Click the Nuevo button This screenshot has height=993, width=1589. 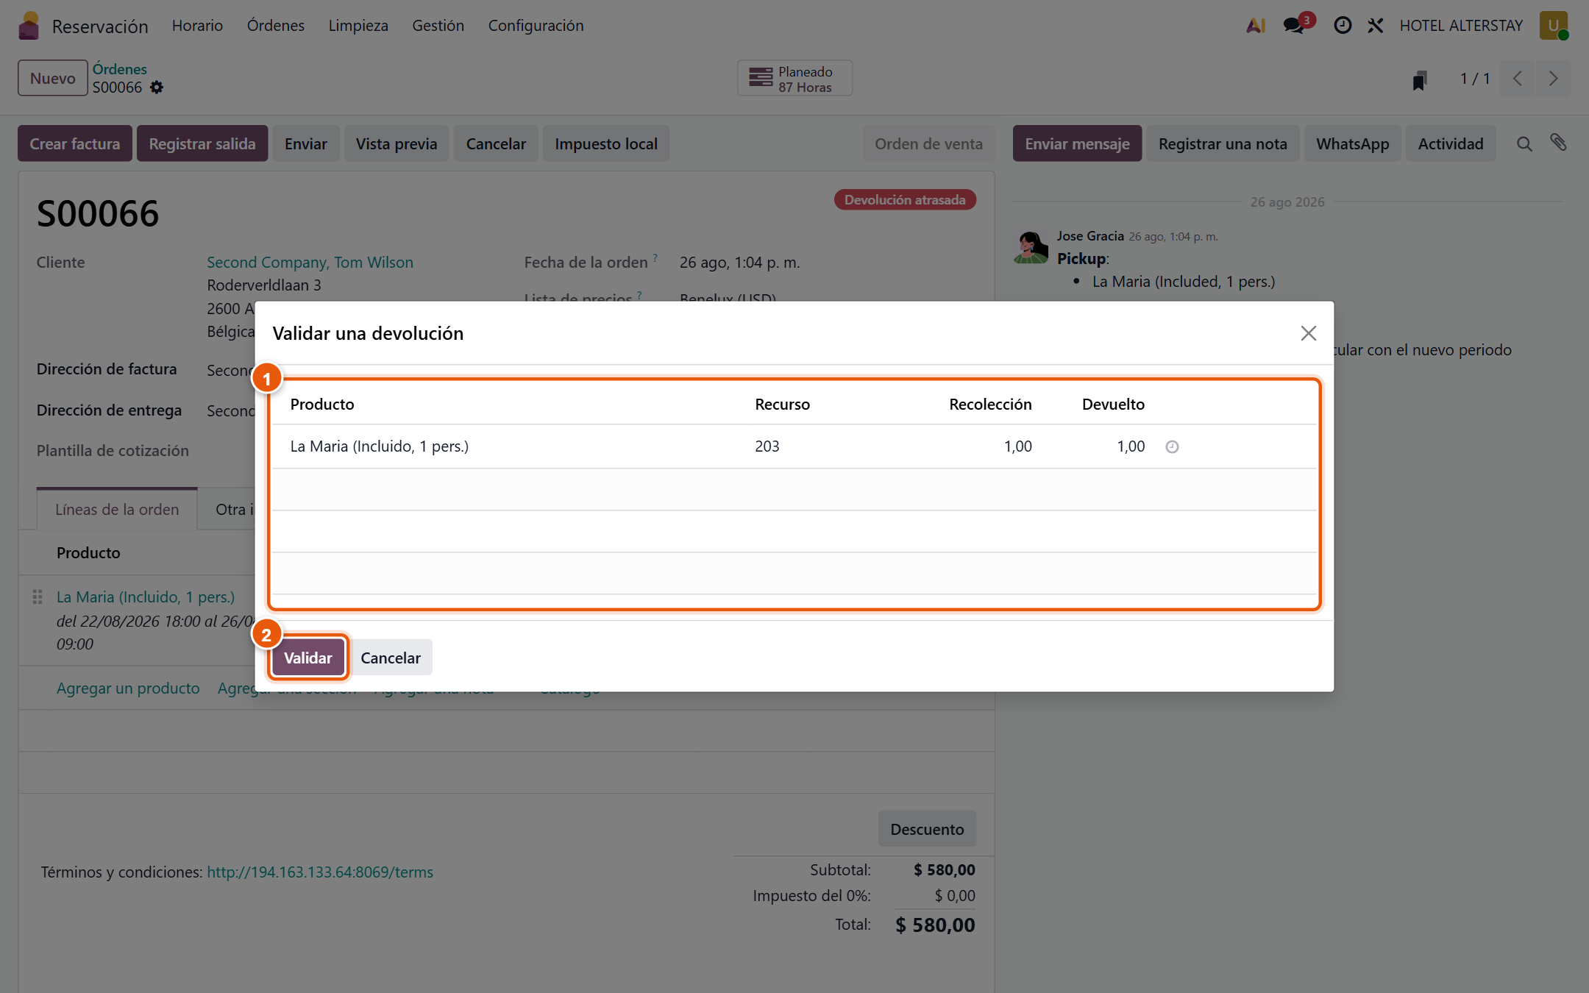coord(53,79)
